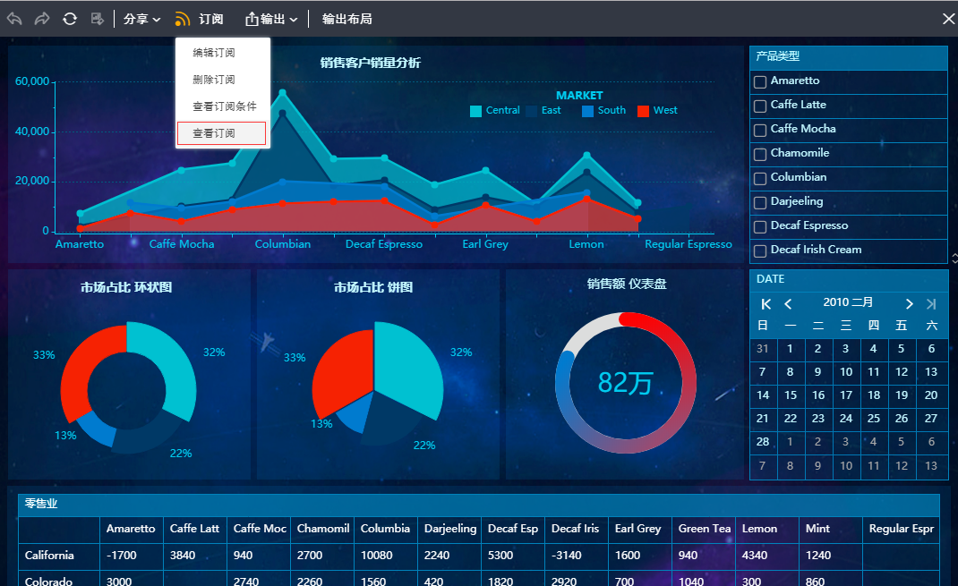Viewport: 958px width, 586px height.
Task: Go to previous month in the DATE calendar
Action: click(x=788, y=304)
